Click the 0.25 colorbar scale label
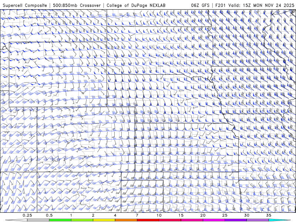Screen dimensions: 296x222 pos(27,215)
